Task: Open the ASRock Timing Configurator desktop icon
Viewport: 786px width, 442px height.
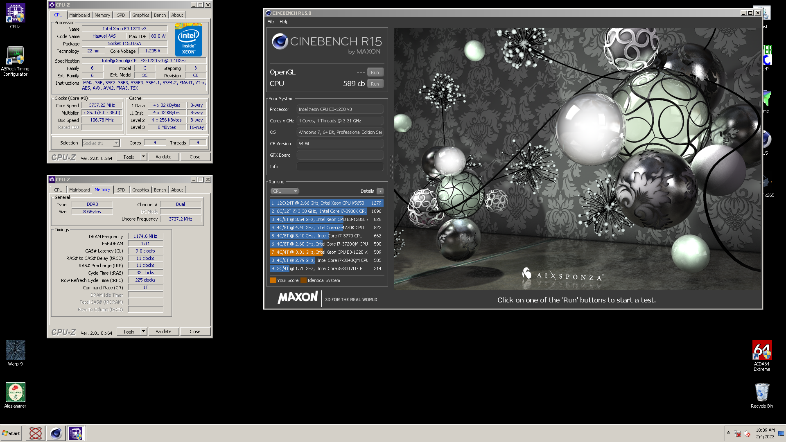Action: 15,61
